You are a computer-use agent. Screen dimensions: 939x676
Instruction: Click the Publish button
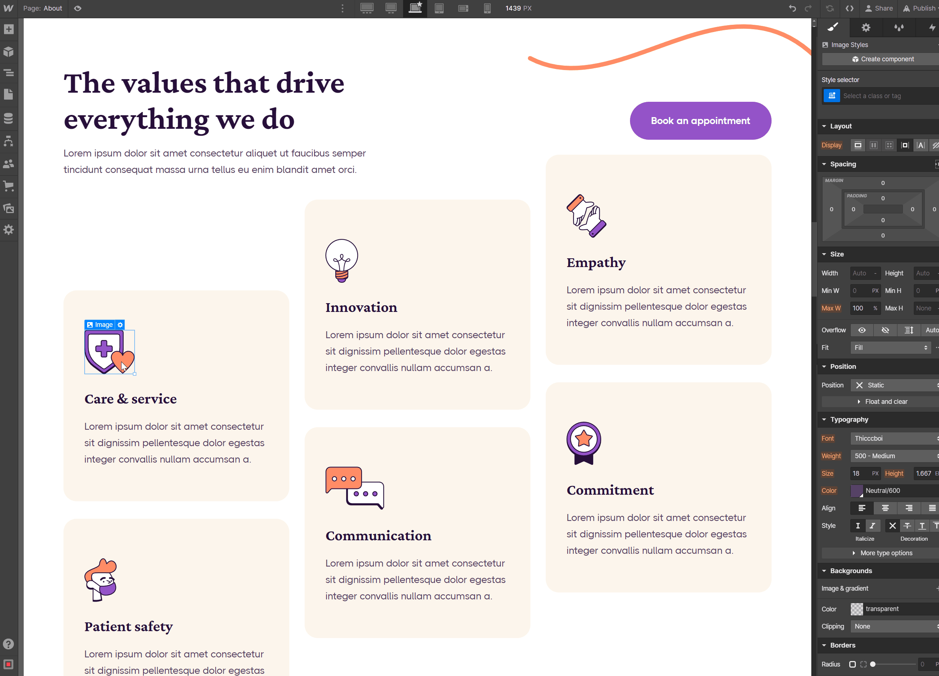920,8
